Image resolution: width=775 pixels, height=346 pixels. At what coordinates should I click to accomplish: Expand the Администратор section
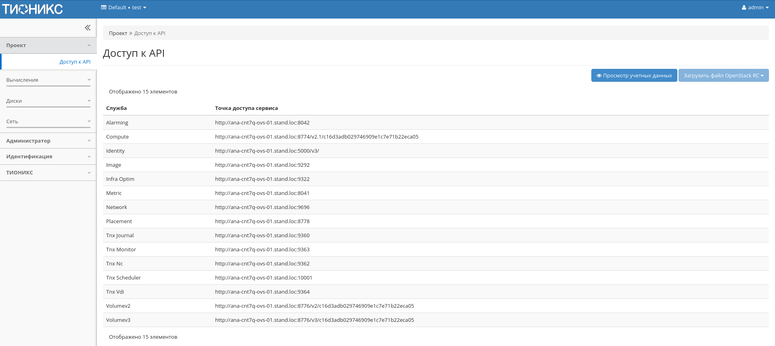click(x=48, y=141)
